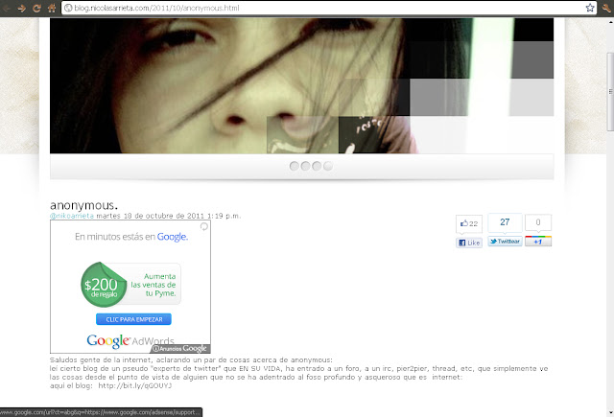This screenshot has width=614, height=417.
Task: Open the @nikoarrieta author link
Action: pos(72,216)
